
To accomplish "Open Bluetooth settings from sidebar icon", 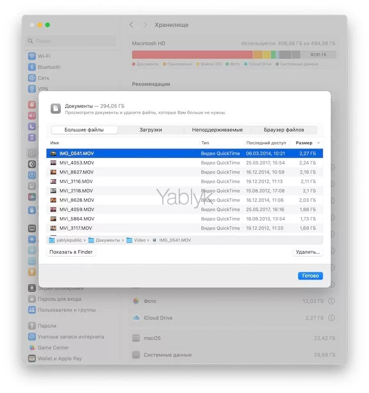I will pos(32,67).
